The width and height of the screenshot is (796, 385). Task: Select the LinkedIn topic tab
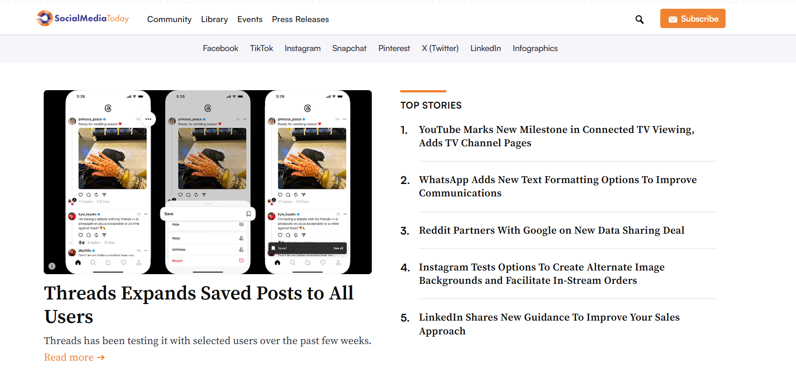pyautogui.click(x=485, y=48)
